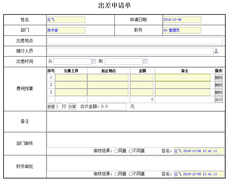The width and height of the screenshot is (228, 182).
Task: Click the 部门审核 签名 field
Action: 199,151
